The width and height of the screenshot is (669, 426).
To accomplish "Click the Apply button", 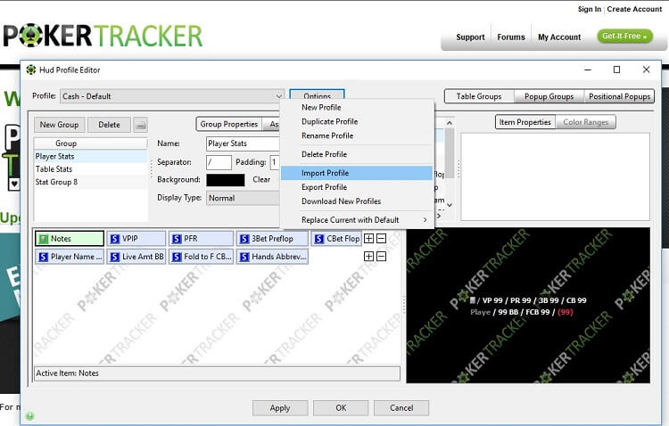I will click(x=280, y=407).
